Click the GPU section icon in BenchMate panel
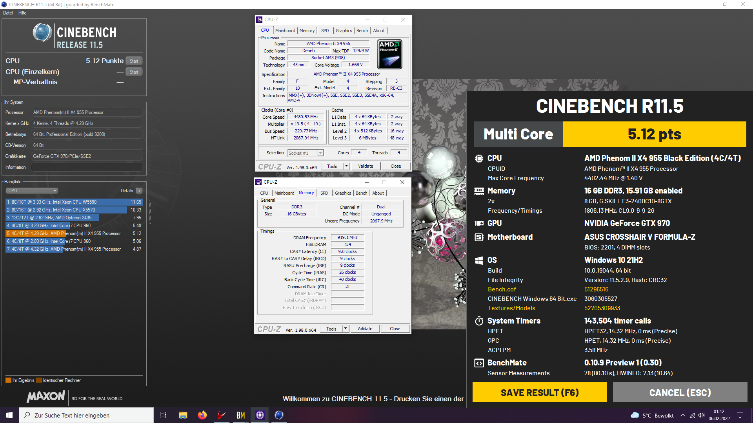The width and height of the screenshot is (753, 423). (479, 223)
